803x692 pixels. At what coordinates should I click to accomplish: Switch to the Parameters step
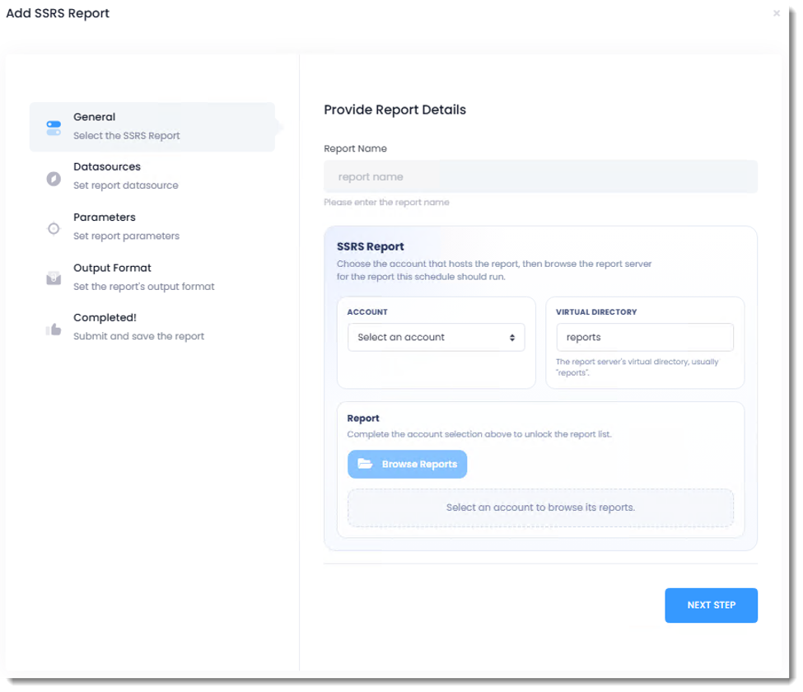(x=152, y=227)
